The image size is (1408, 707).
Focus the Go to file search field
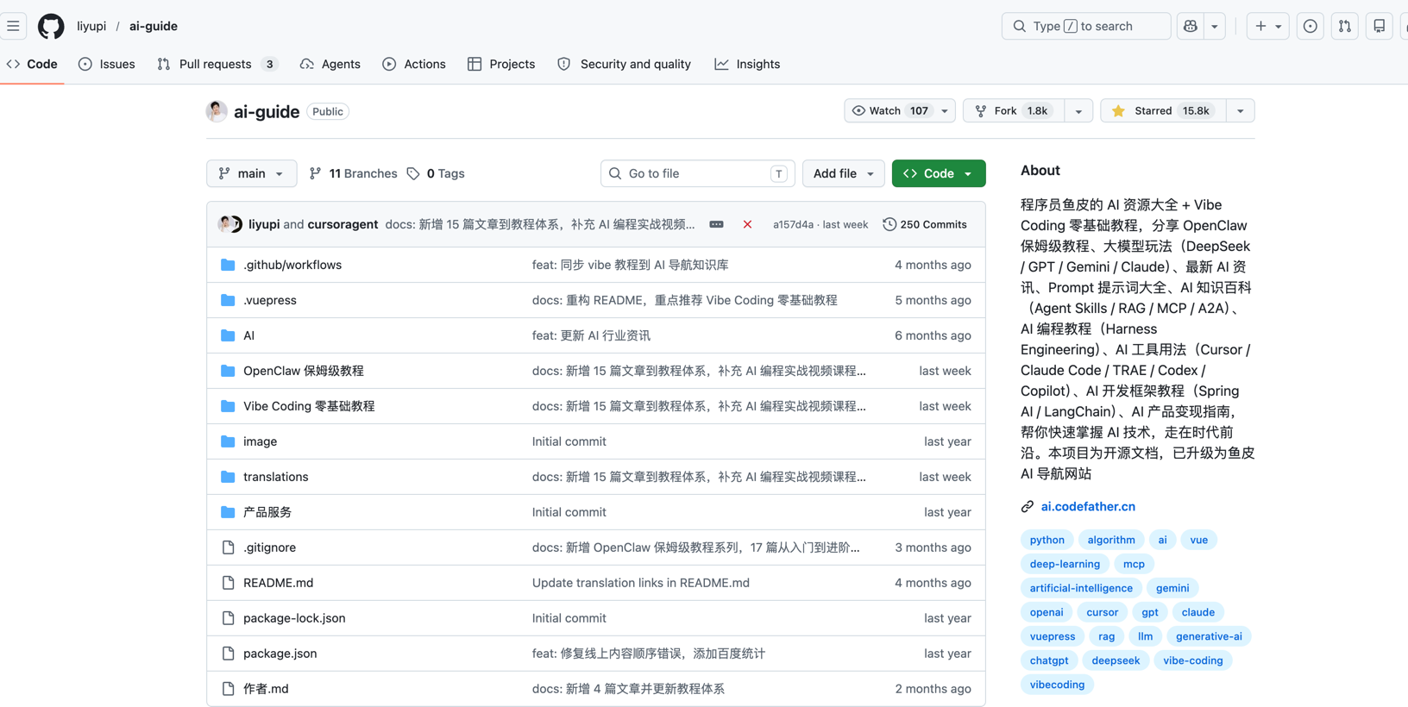pos(697,173)
